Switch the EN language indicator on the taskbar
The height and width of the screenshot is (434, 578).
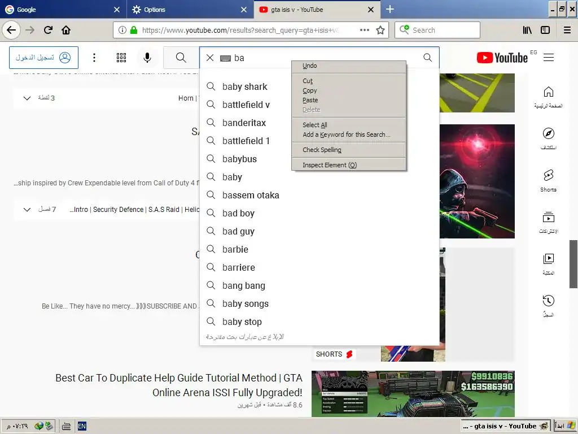[x=82, y=426]
